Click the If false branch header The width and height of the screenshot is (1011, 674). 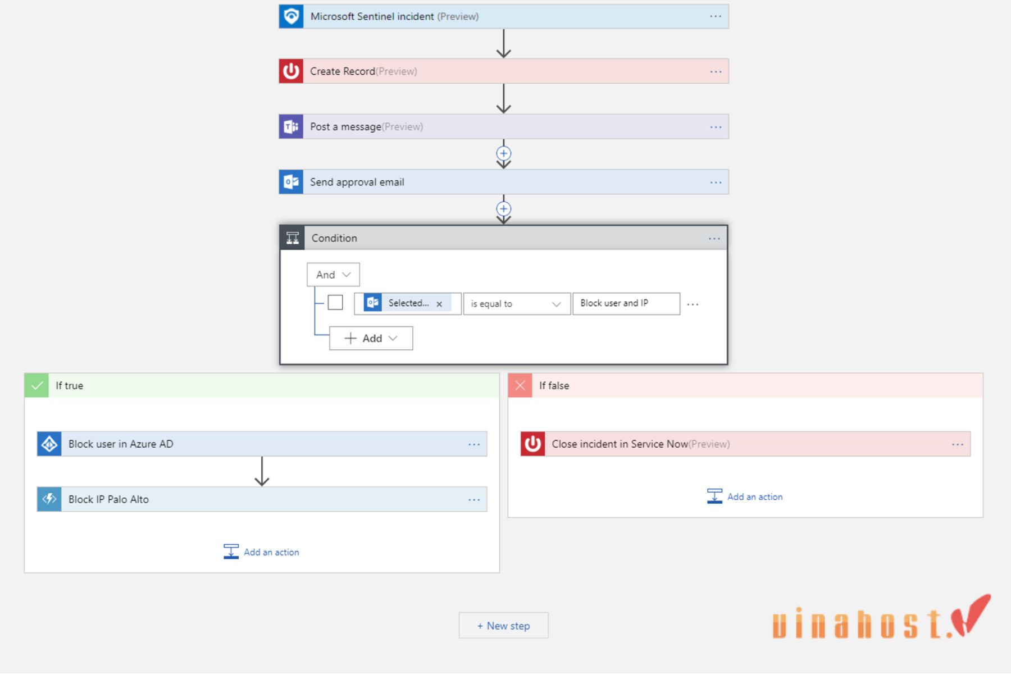[x=745, y=385]
